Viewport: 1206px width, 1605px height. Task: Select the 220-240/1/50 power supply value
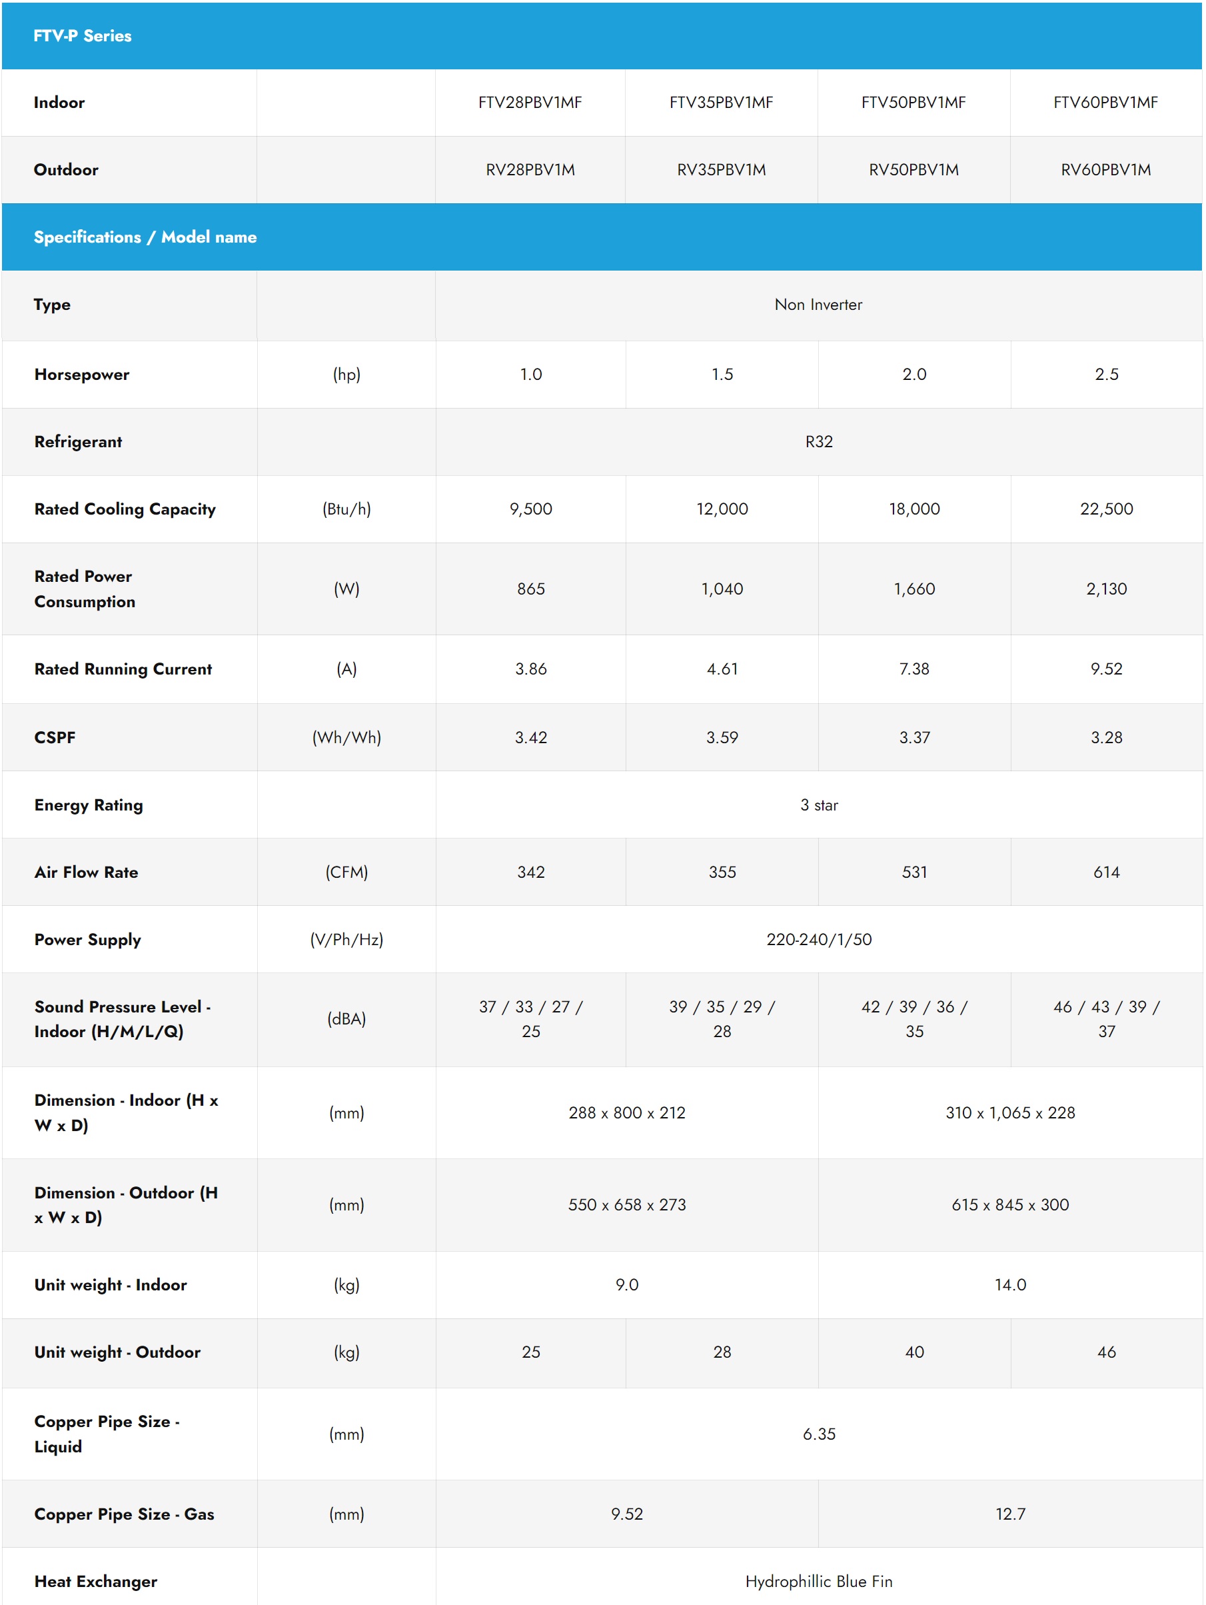click(820, 940)
